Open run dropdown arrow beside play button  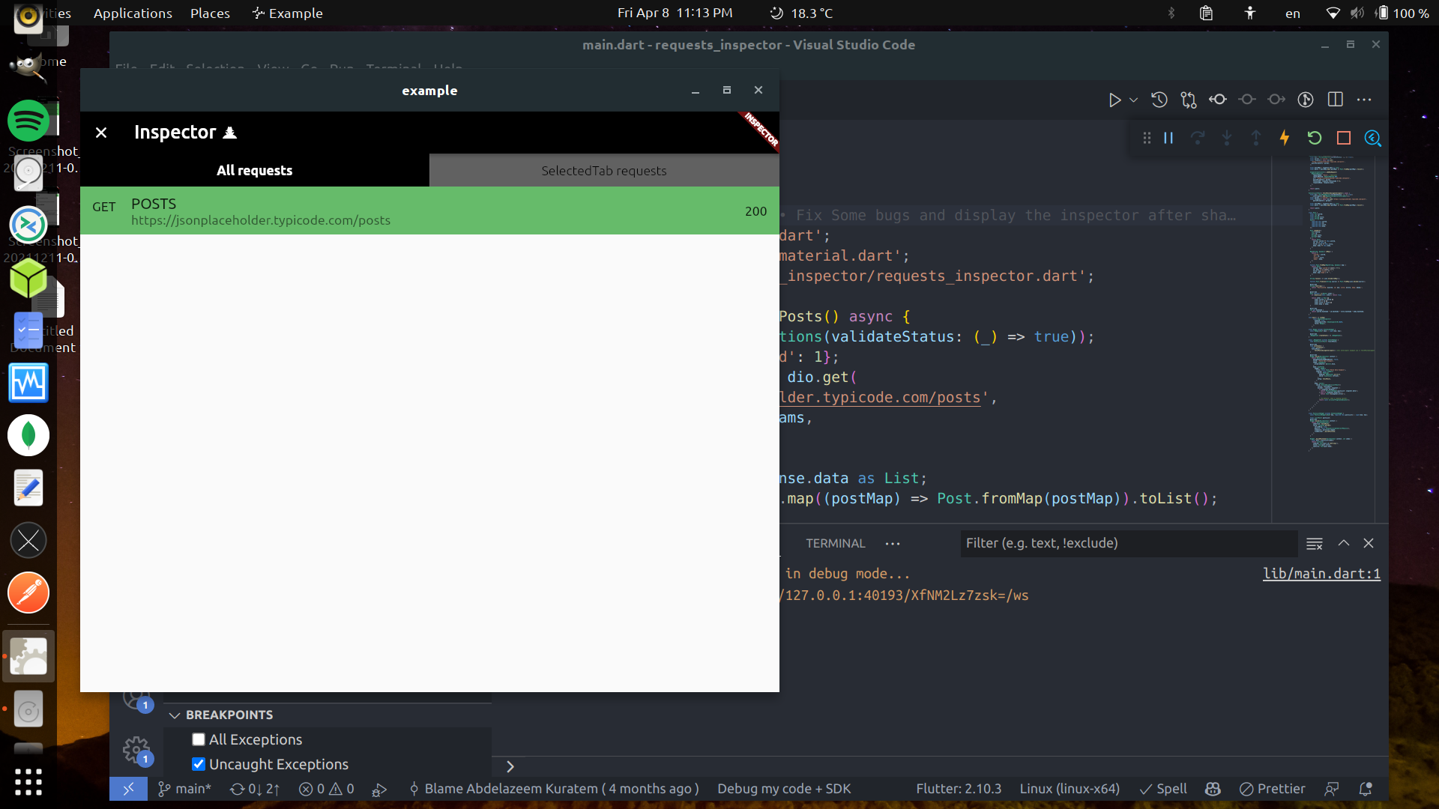click(x=1133, y=100)
